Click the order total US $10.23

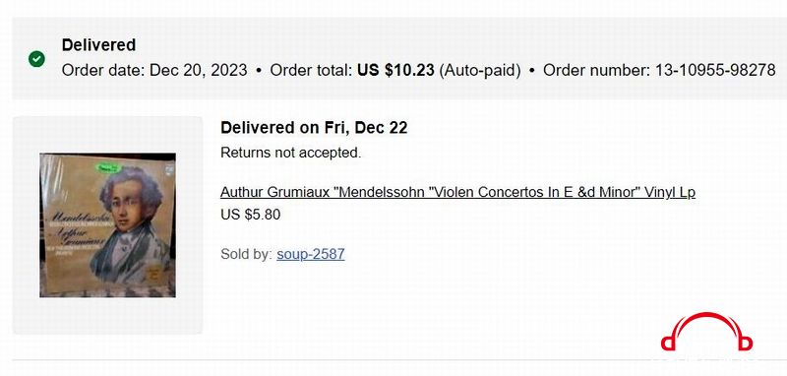tap(395, 70)
